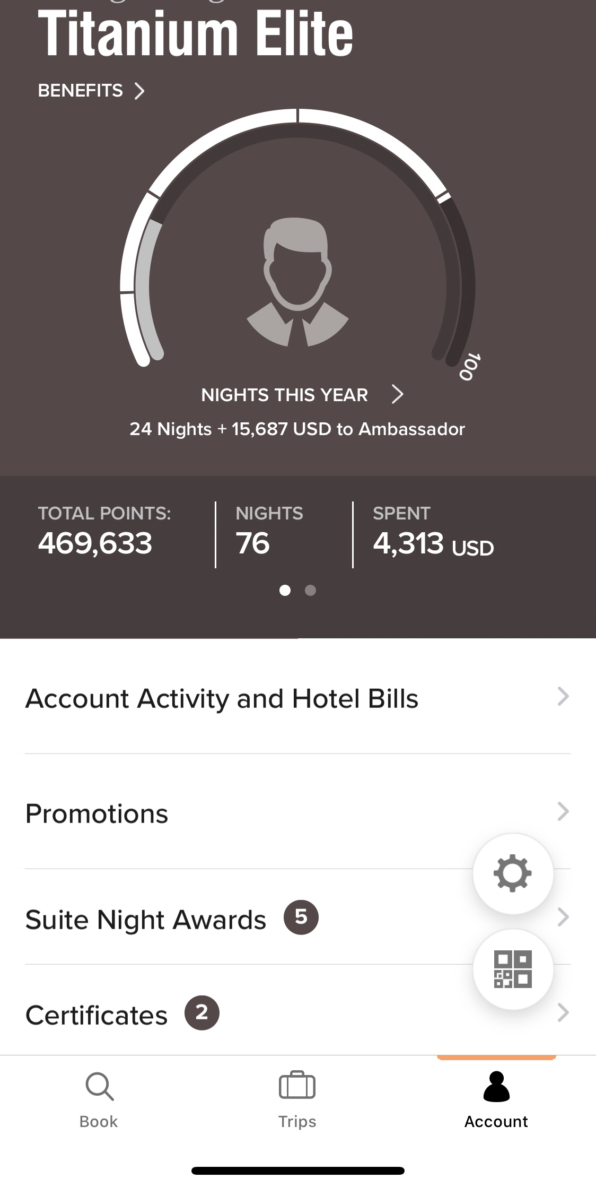Open the settings gear floating button
The image size is (596, 1187).
pos(513,873)
